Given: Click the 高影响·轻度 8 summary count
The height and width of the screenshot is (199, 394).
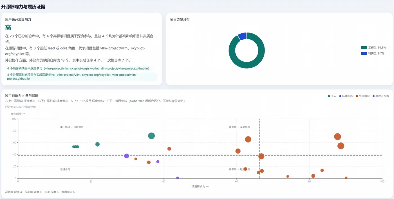Looking at the screenshot, I should (x=33, y=192).
